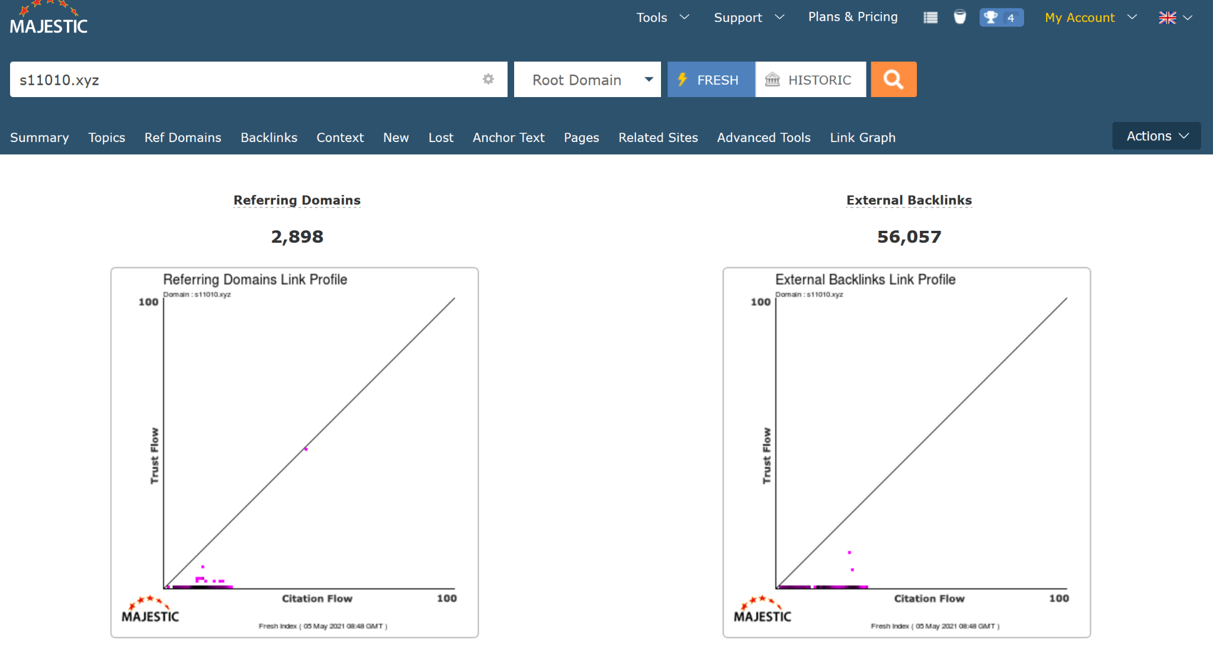1213x654 pixels.
Task: Go to the New tab
Action: 396,137
